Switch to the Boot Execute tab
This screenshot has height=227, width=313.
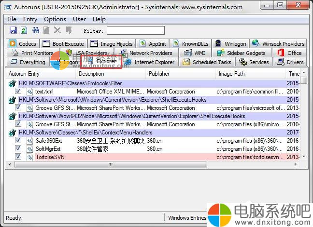tap(63, 43)
